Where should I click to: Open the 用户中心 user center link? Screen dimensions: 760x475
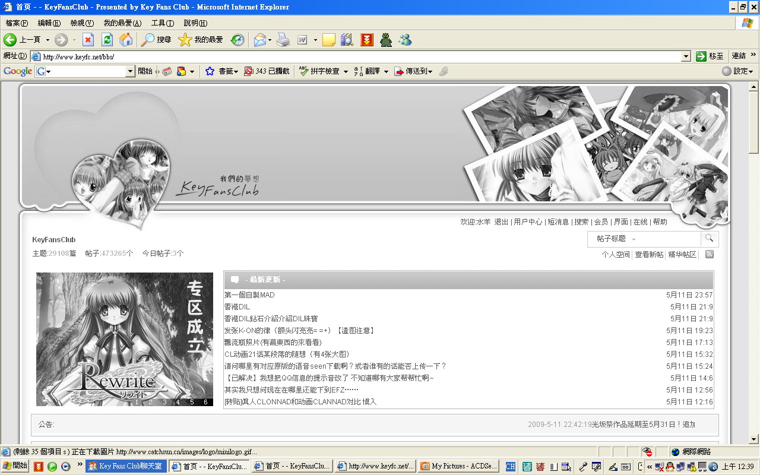point(528,222)
